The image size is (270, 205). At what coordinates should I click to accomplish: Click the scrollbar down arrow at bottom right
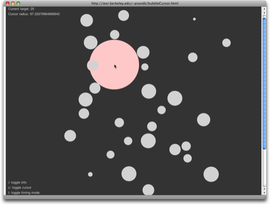(264, 193)
